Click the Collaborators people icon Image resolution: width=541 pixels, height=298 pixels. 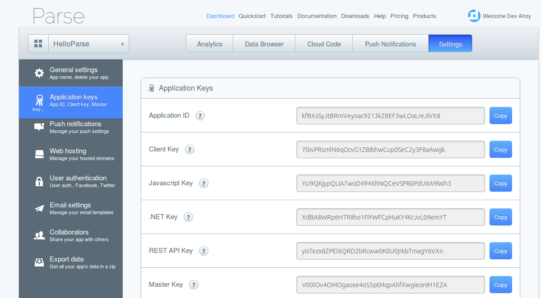pos(39,235)
